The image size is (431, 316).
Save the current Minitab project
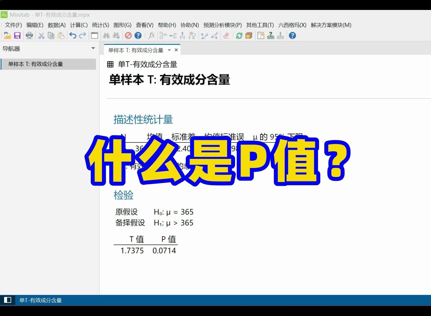(17, 35)
